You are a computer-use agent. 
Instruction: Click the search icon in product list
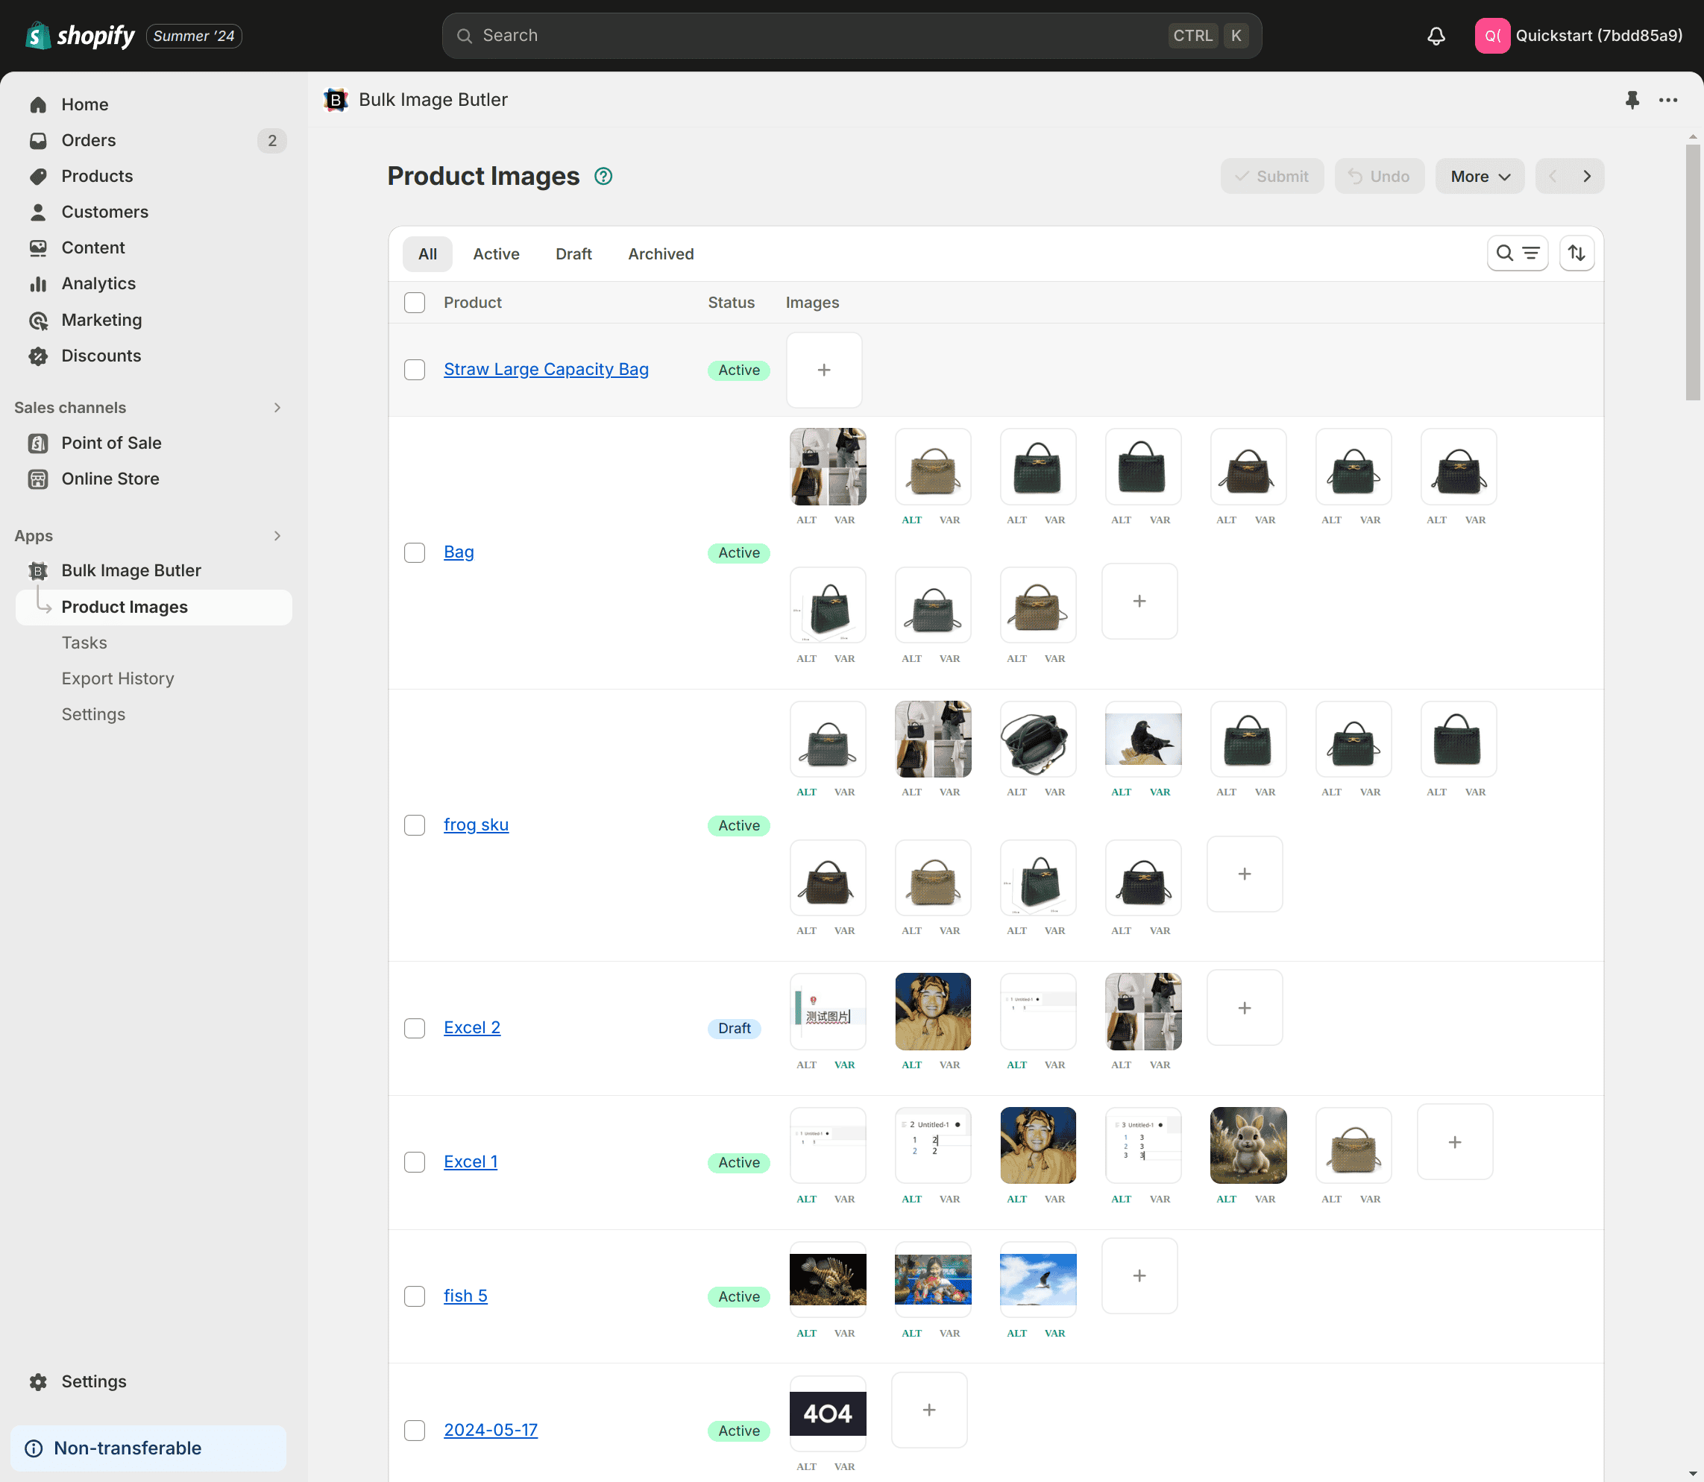point(1506,253)
